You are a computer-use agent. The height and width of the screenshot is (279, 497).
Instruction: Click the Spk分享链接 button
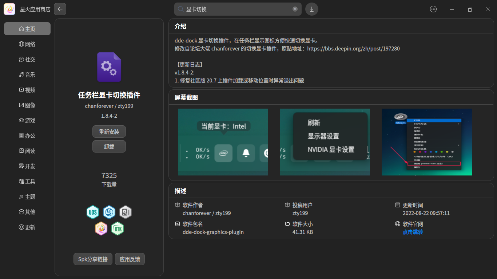93,259
